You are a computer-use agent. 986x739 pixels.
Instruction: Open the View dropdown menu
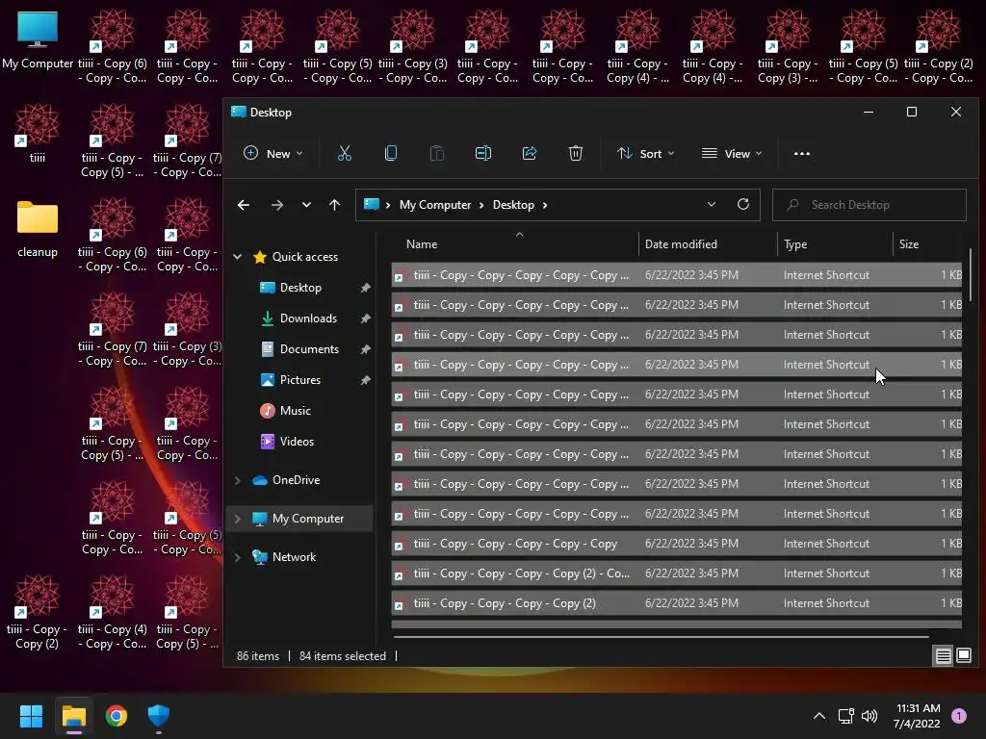tap(732, 153)
